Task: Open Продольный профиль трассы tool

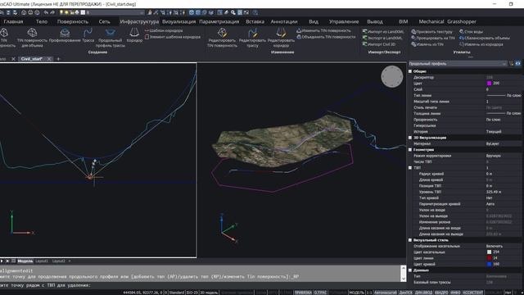Action: coord(110,38)
